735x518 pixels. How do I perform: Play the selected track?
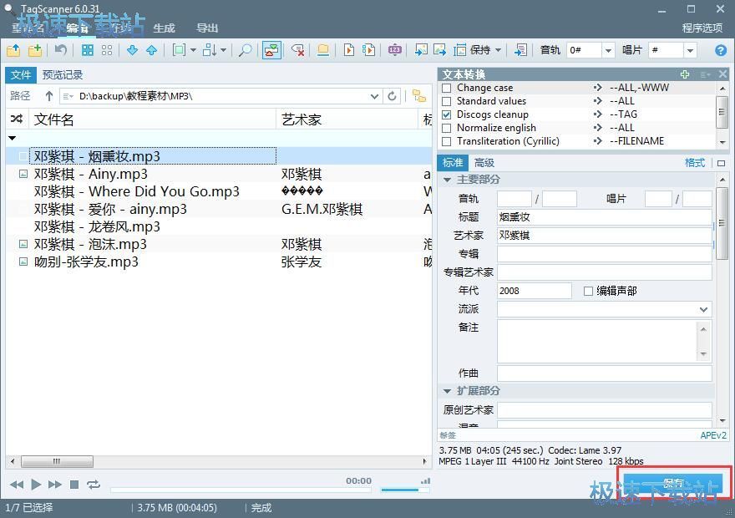(36, 485)
